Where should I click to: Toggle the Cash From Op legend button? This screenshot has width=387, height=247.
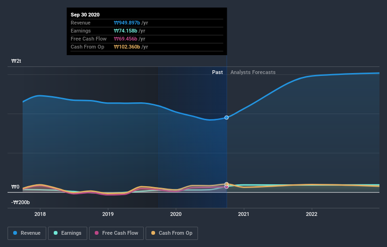coord(172,233)
